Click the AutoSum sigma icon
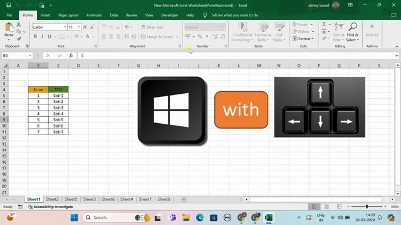 point(324,24)
